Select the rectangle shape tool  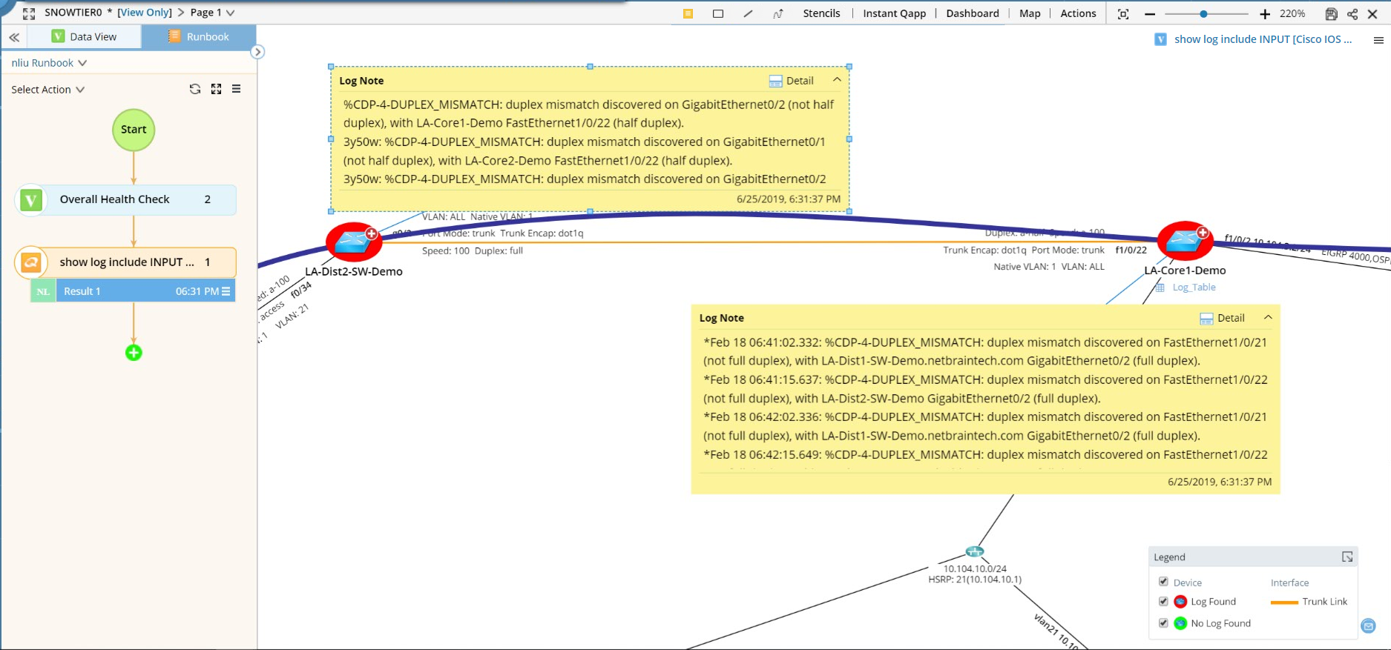(718, 13)
